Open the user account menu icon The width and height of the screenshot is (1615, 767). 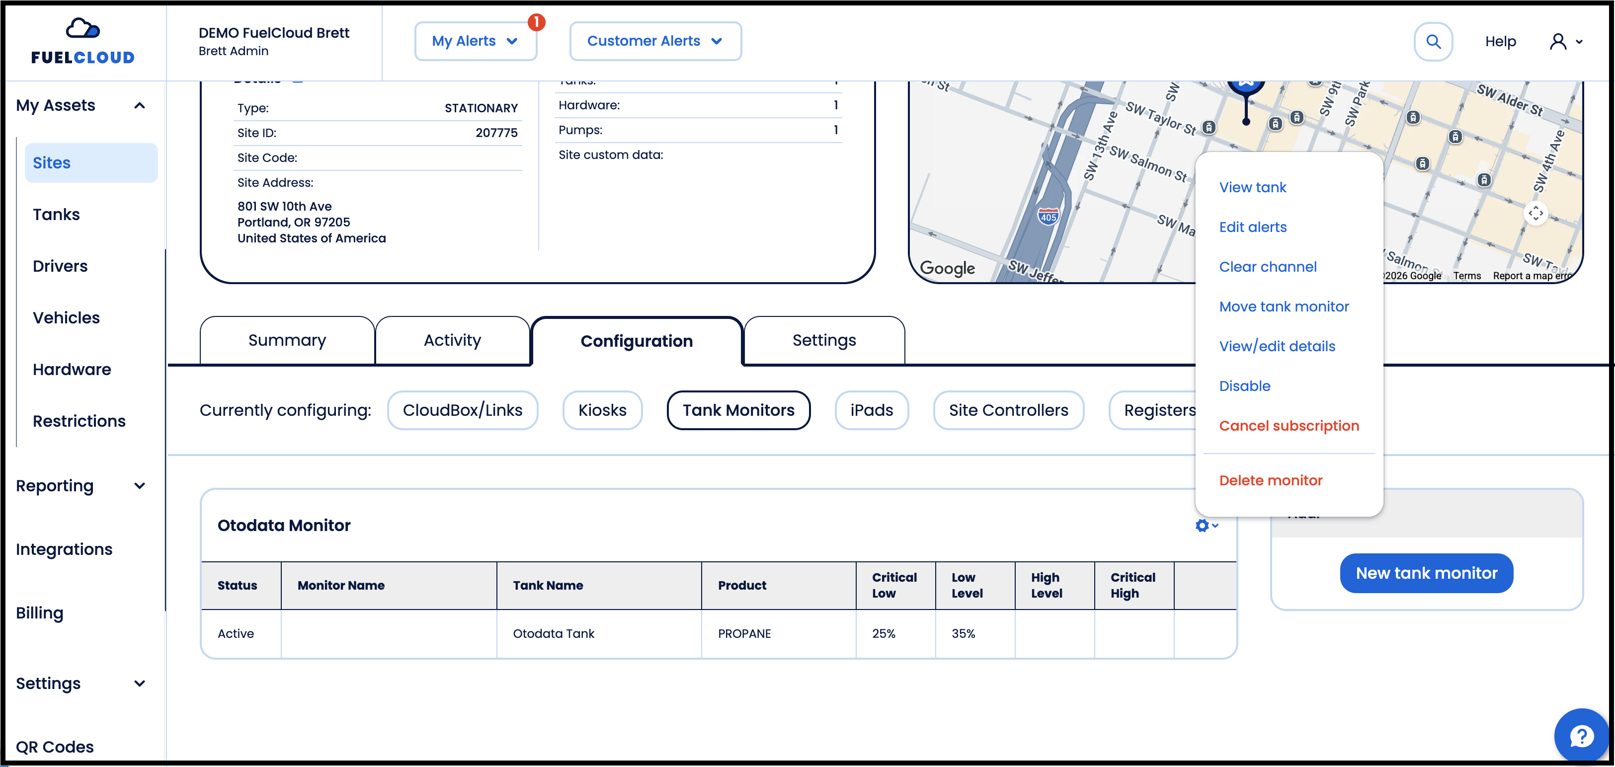click(1565, 41)
